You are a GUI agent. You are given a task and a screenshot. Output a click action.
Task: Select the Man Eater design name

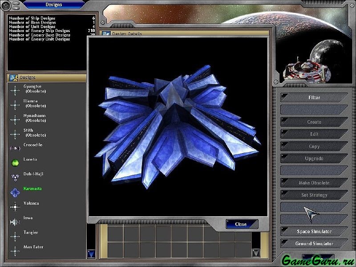(x=33, y=247)
